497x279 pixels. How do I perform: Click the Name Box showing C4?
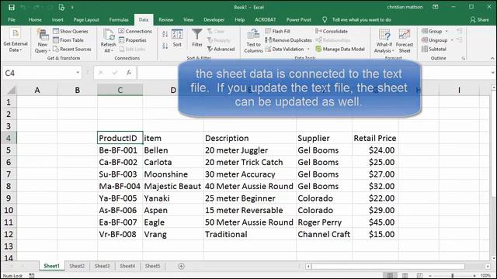click(x=38, y=73)
